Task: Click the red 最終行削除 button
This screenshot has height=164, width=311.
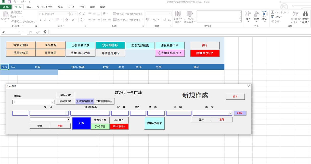Action: coord(119,126)
